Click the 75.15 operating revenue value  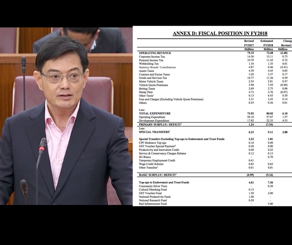tap(249, 53)
